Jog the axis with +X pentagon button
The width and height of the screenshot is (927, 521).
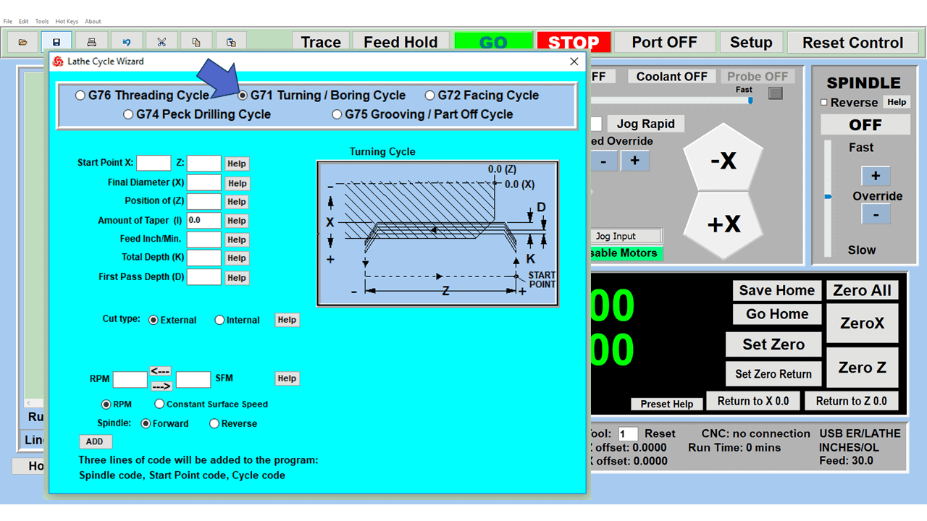(723, 225)
